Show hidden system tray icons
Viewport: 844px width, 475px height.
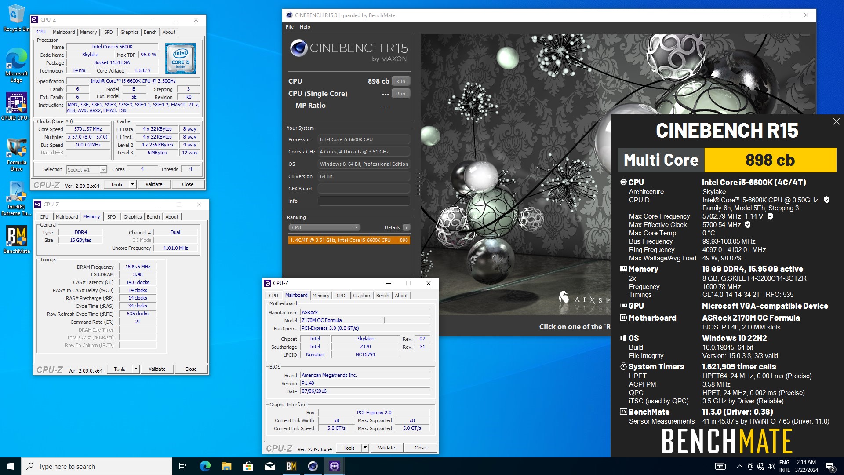739,466
